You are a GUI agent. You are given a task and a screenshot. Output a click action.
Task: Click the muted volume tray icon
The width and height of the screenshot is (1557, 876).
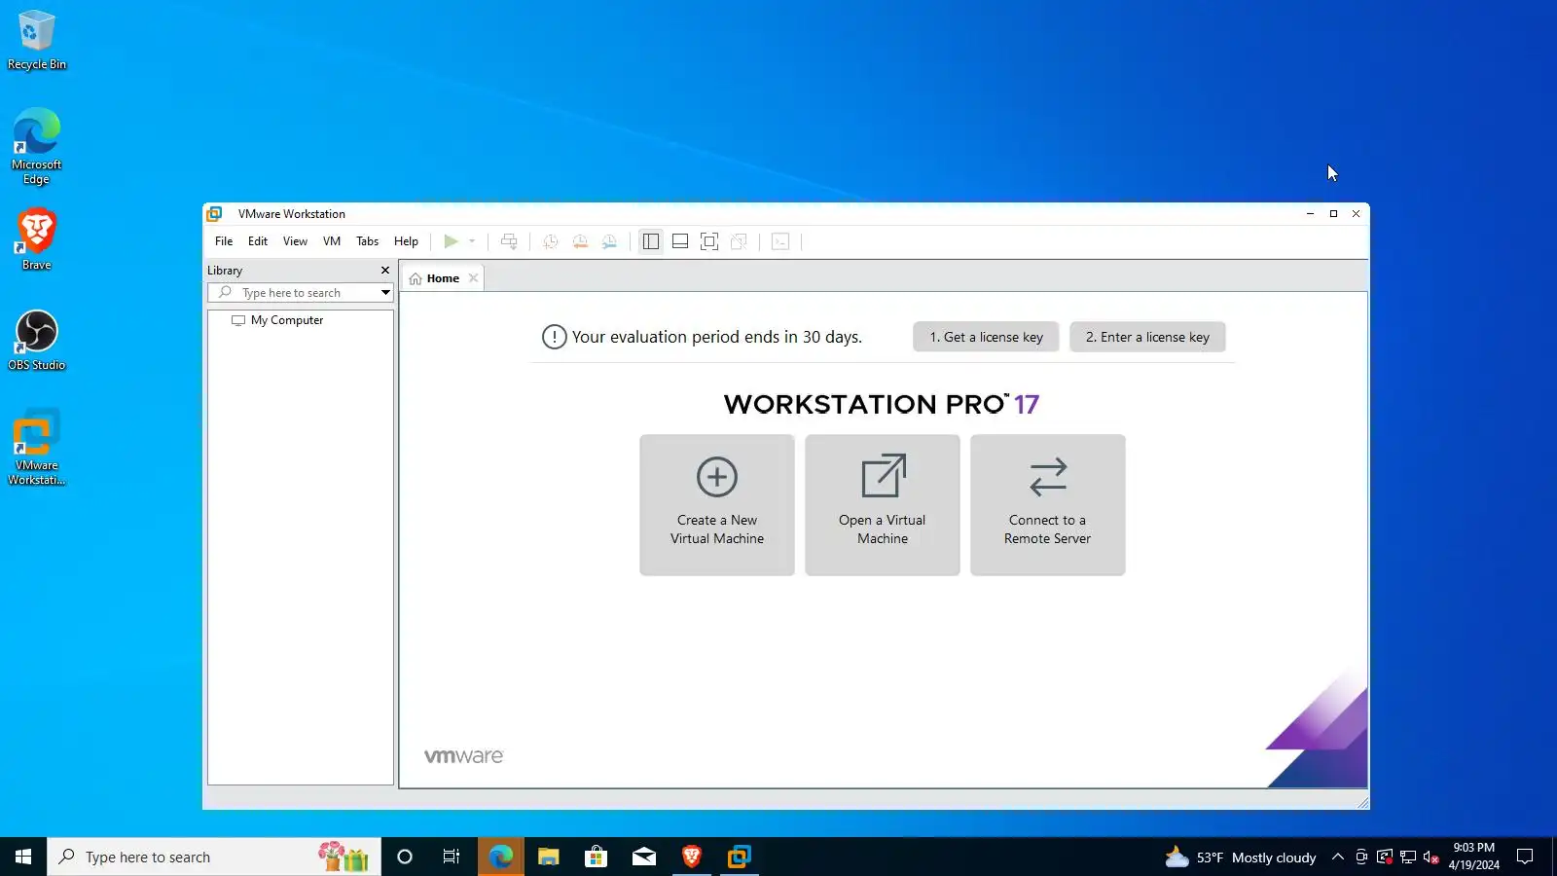click(1431, 857)
